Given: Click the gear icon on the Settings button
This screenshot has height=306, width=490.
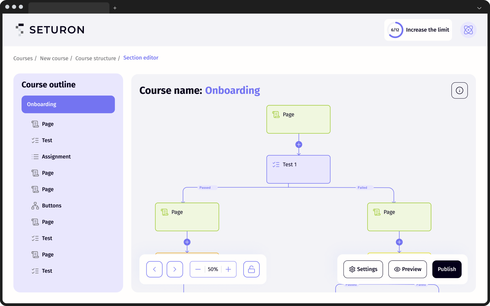Looking at the screenshot, I should click(352, 269).
